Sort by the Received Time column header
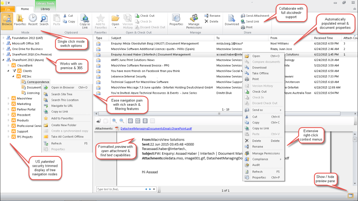This screenshot has height=201, width=358. (x=326, y=38)
